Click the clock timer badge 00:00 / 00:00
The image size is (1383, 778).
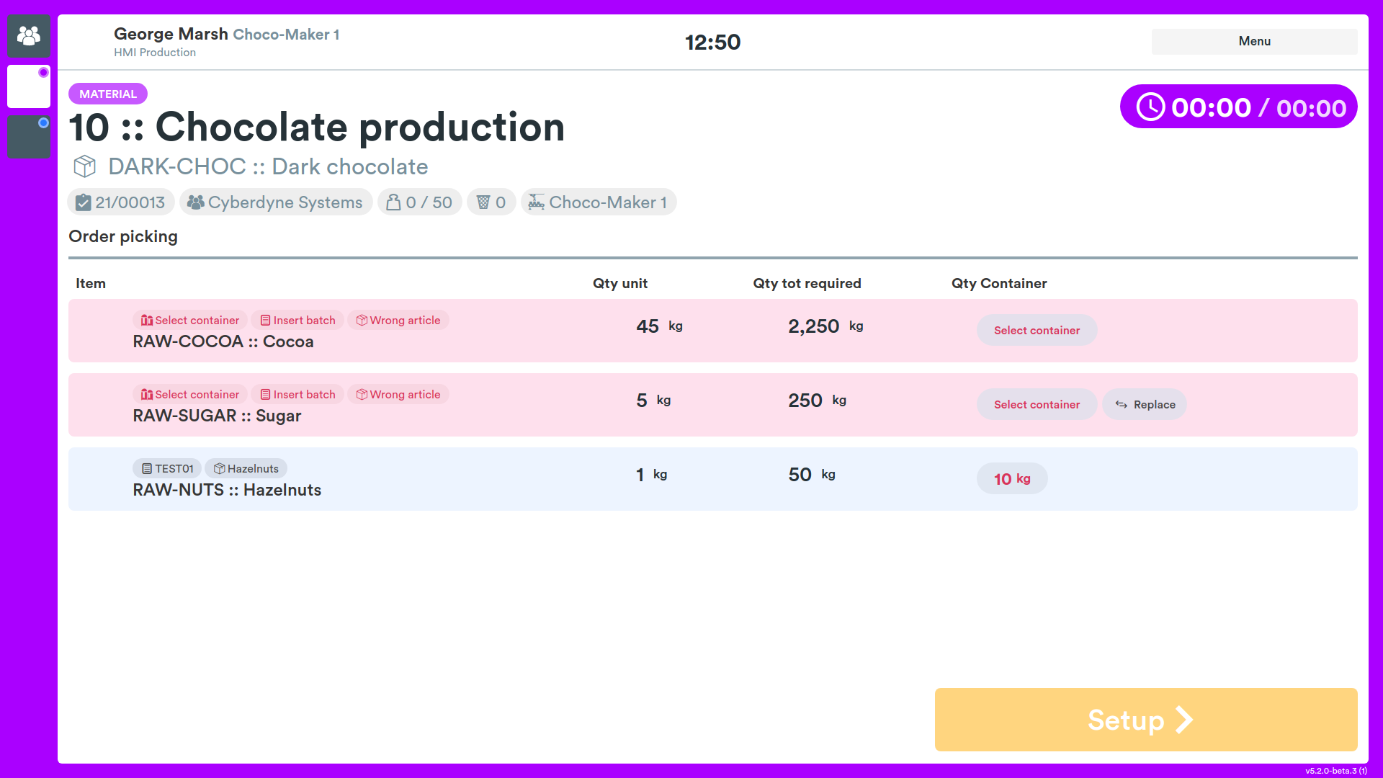tap(1239, 107)
